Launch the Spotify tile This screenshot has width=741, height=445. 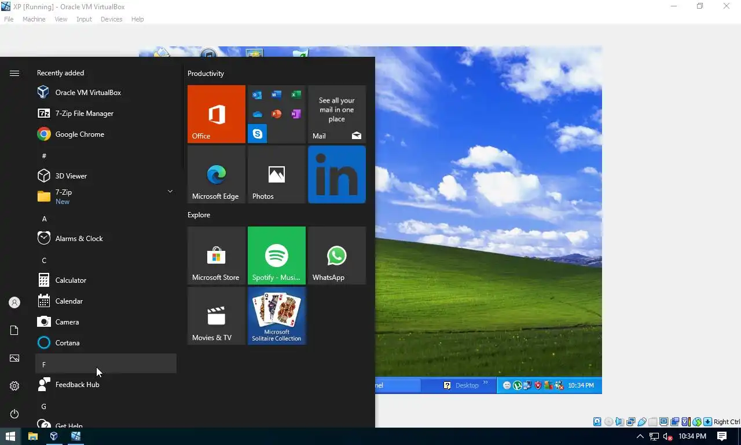[277, 256]
